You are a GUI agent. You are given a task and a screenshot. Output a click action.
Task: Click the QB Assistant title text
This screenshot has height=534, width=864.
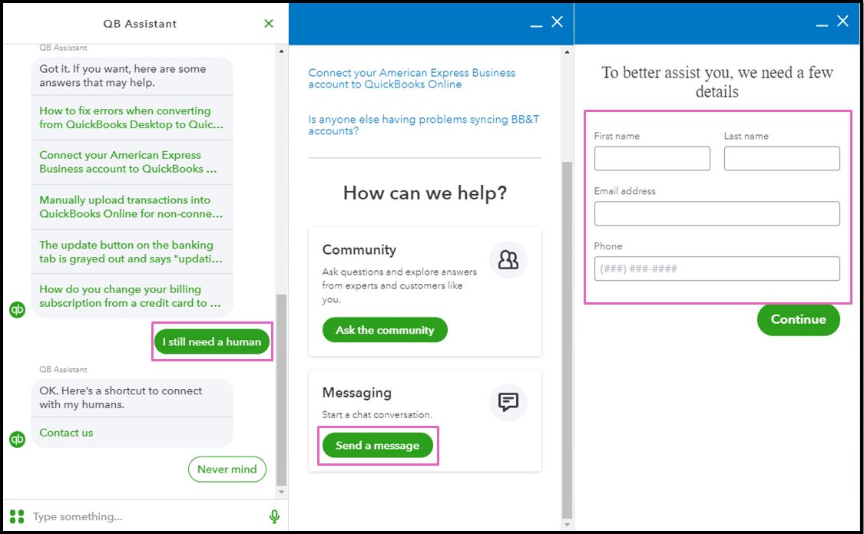(x=140, y=24)
